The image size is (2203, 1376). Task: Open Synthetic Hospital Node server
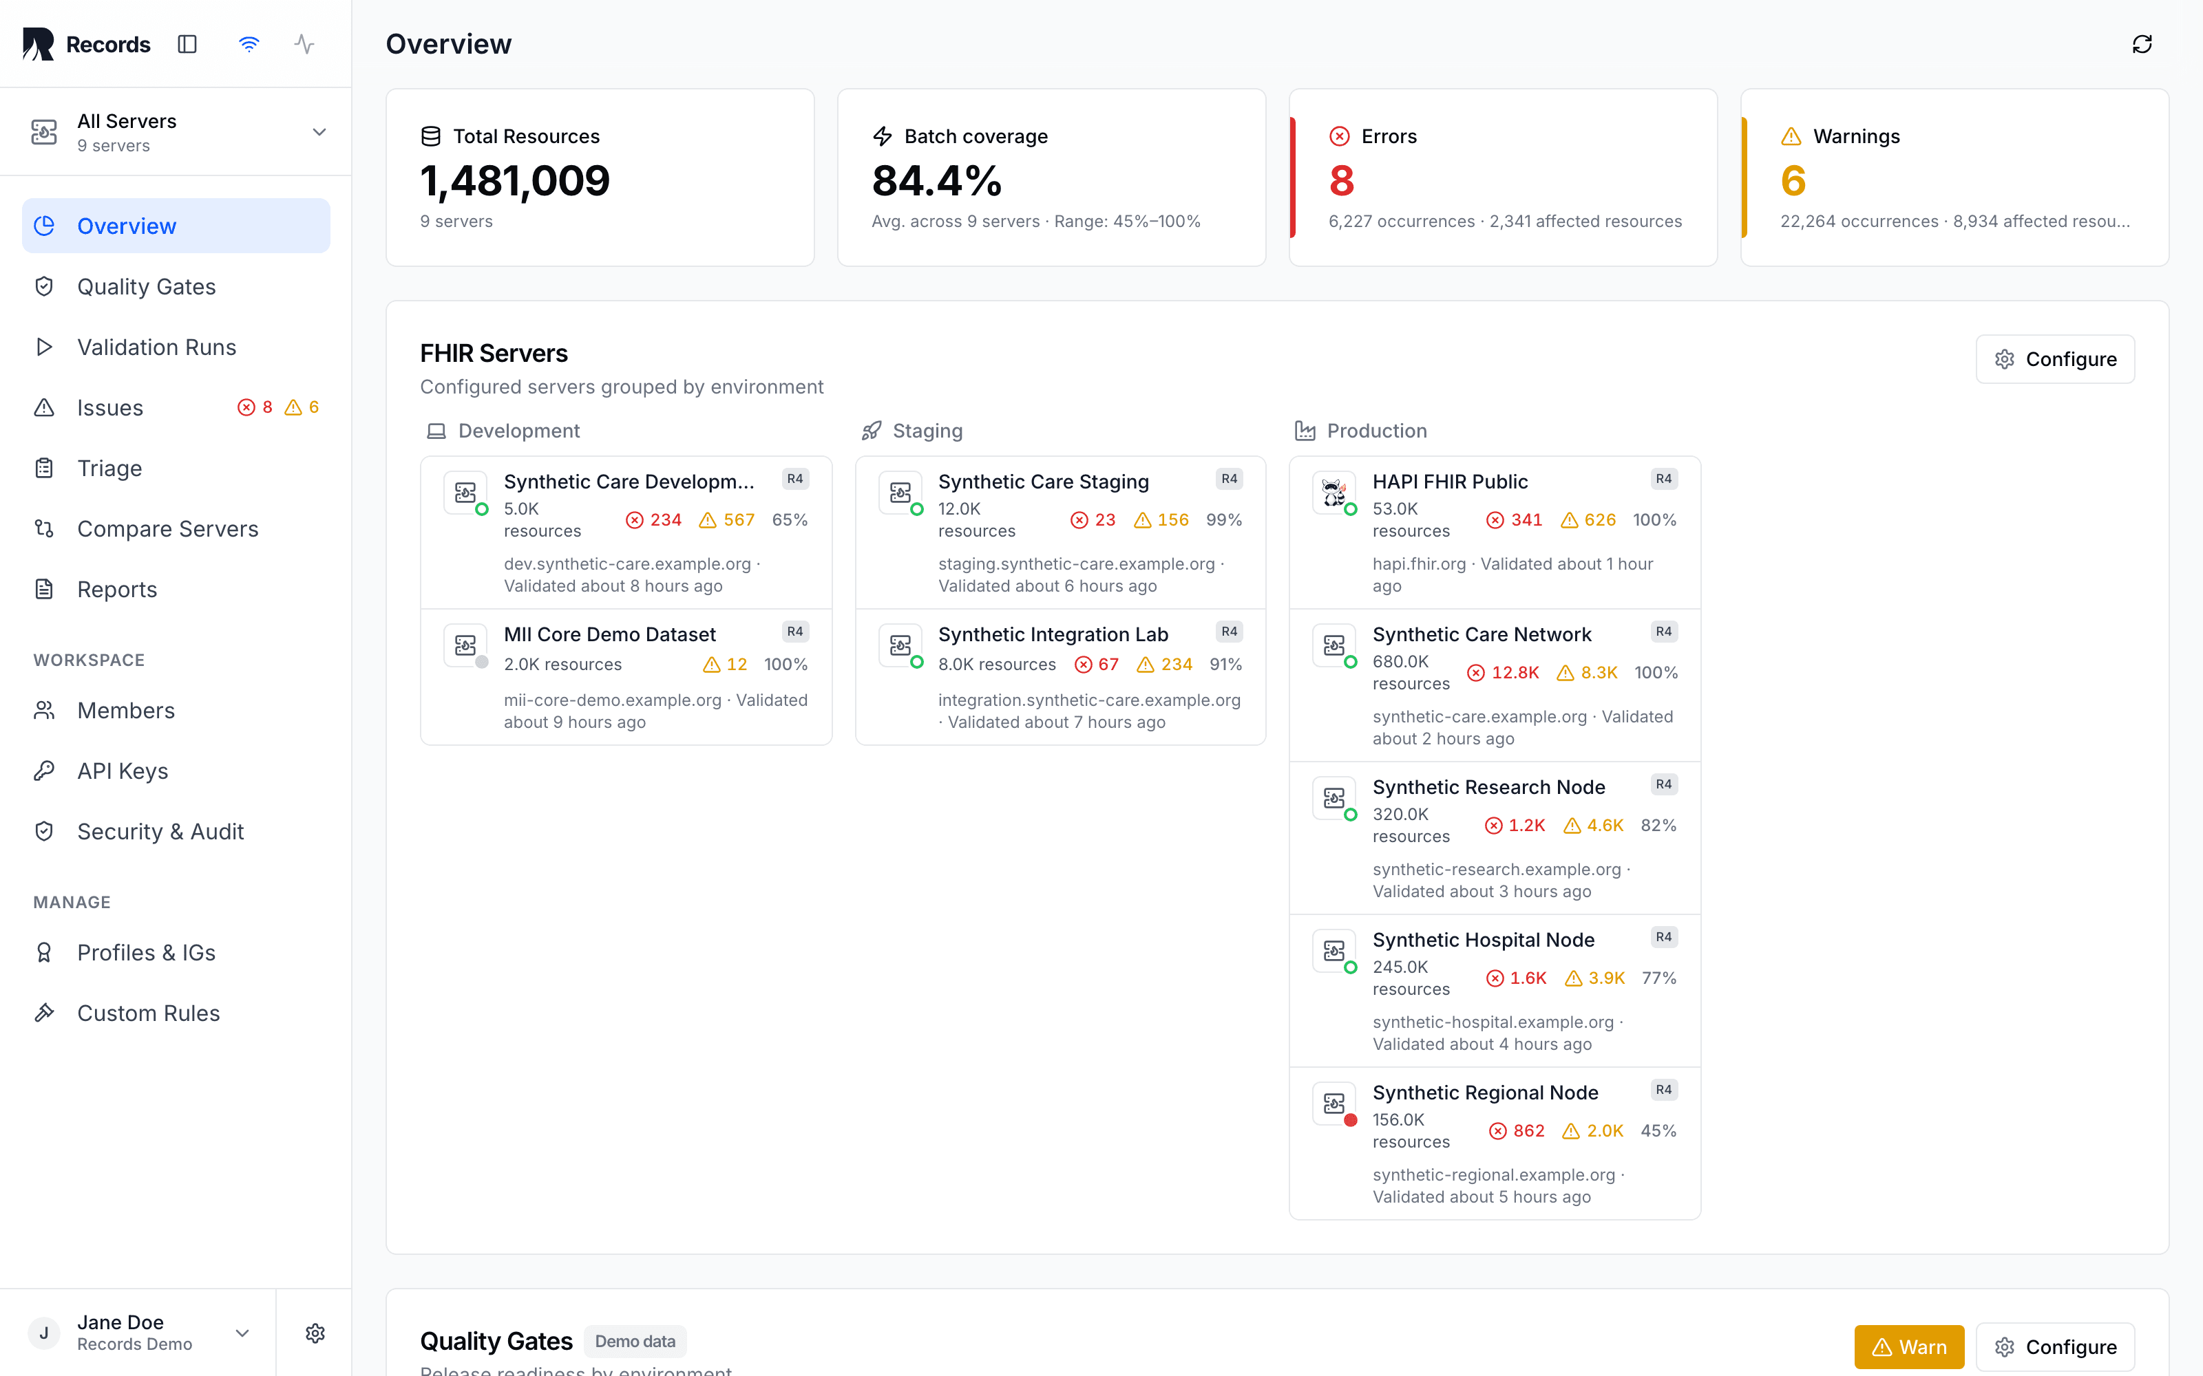coord(1495,991)
